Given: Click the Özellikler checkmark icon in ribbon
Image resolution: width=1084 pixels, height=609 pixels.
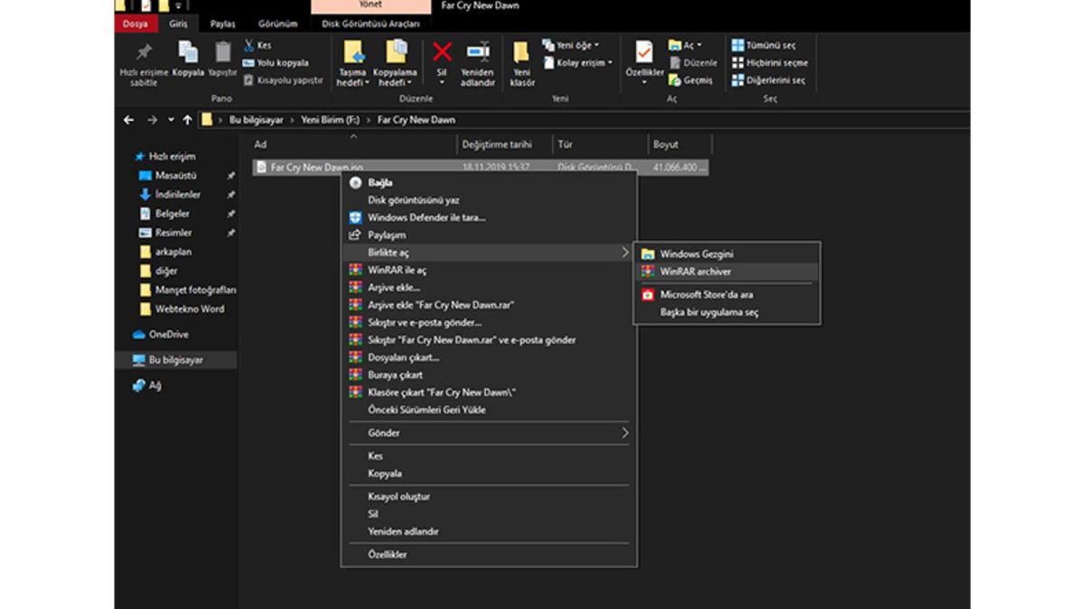Looking at the screenshot, I should pyautogui.click(x=644, y=53).
